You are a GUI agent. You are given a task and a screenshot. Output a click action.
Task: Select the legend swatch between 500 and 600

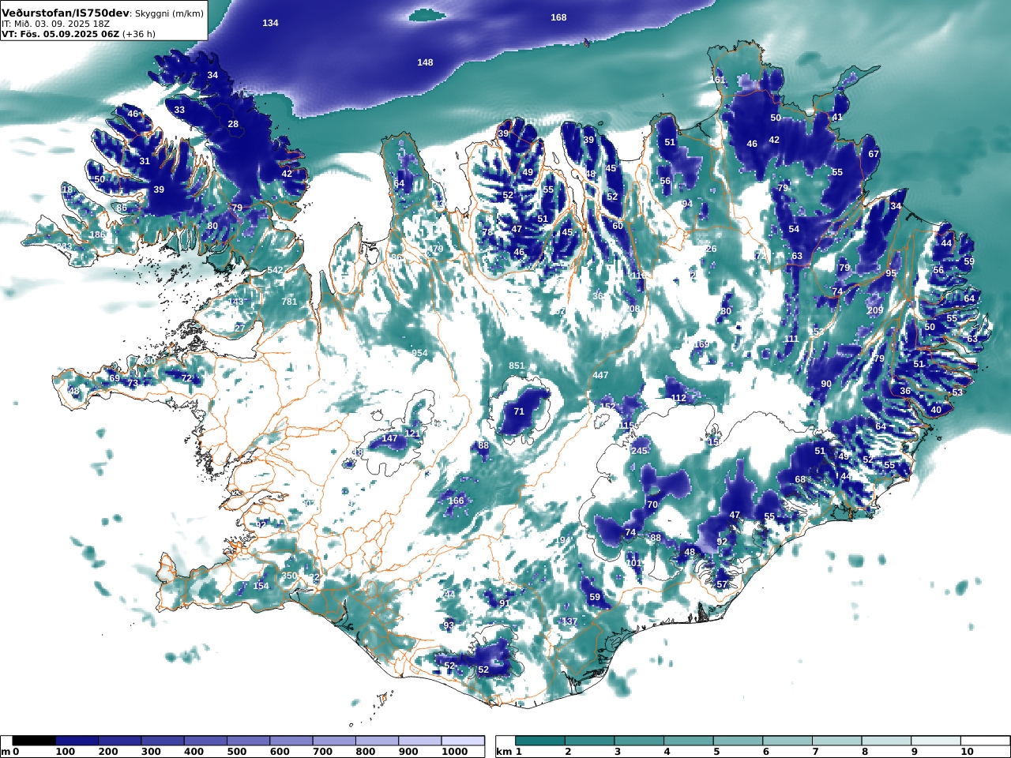[248, 741]
